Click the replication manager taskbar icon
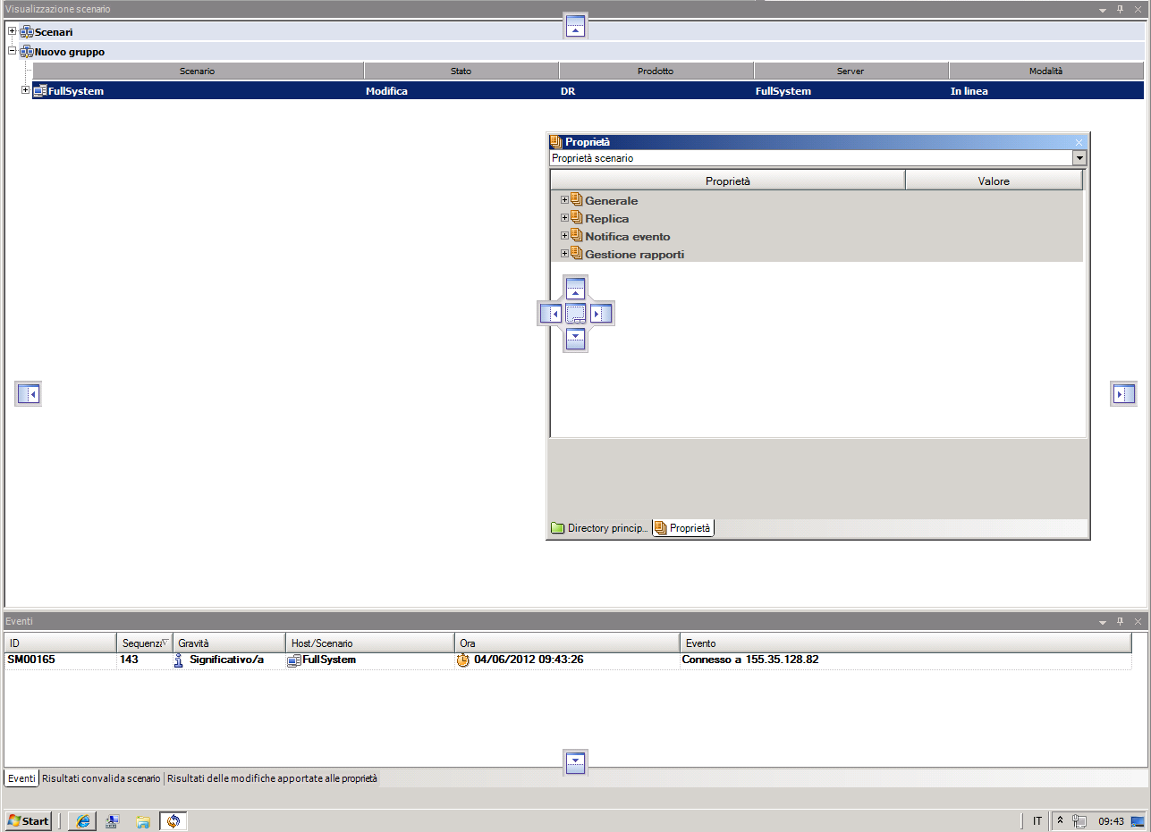This screenshot has width=1151, height=832. pyautogui.click(x=173, y=821)
